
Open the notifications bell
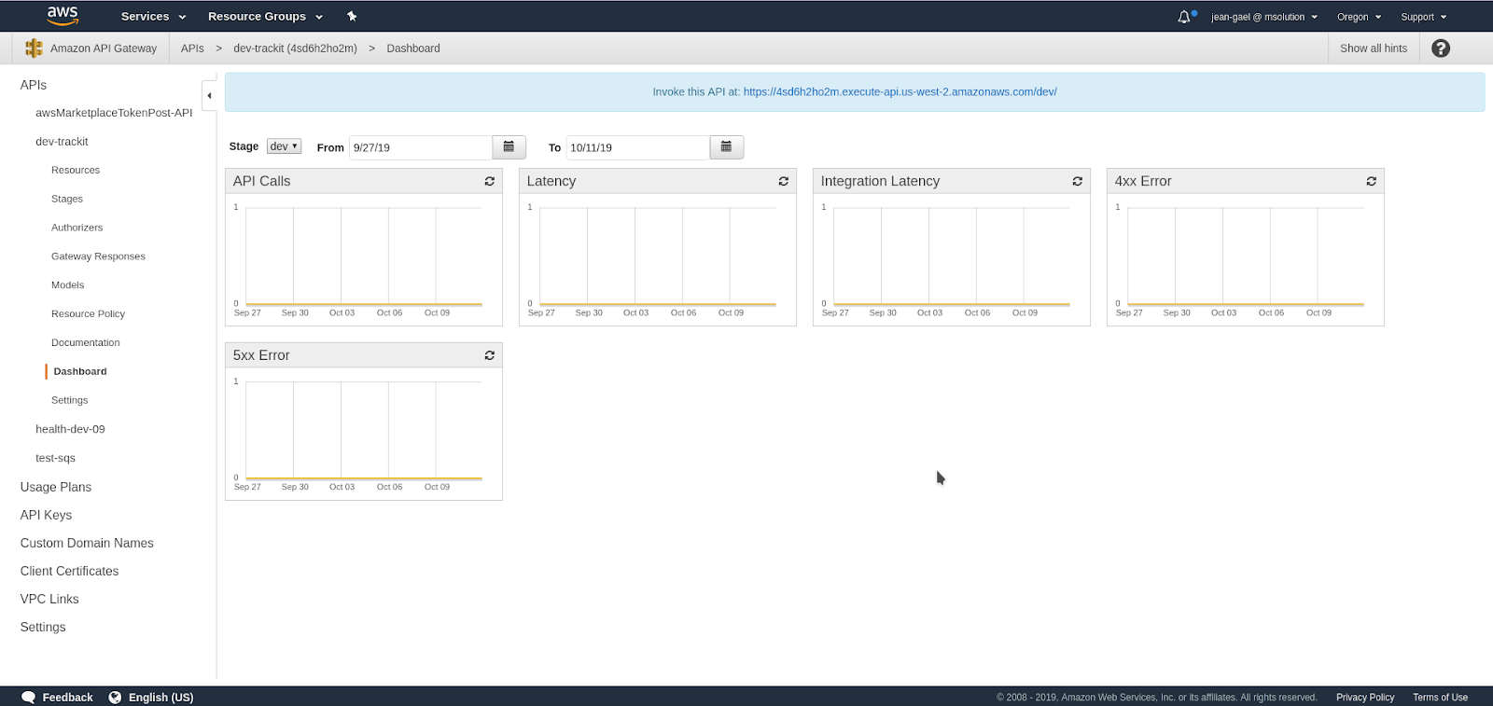1184,17
